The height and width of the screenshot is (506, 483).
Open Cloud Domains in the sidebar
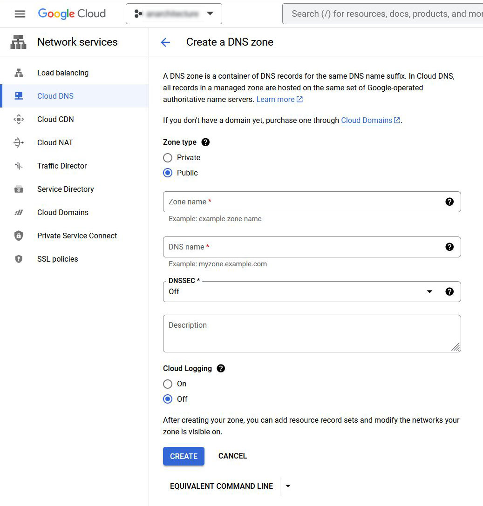click(74, 212)
